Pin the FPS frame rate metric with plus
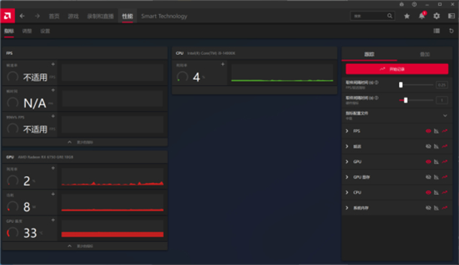This screenshot has height=265, width=459. pos(53,64)
